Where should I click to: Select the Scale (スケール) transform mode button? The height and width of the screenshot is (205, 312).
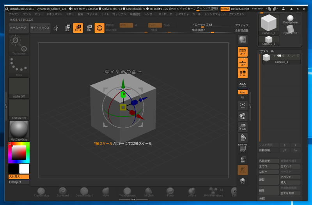(78, 28)
